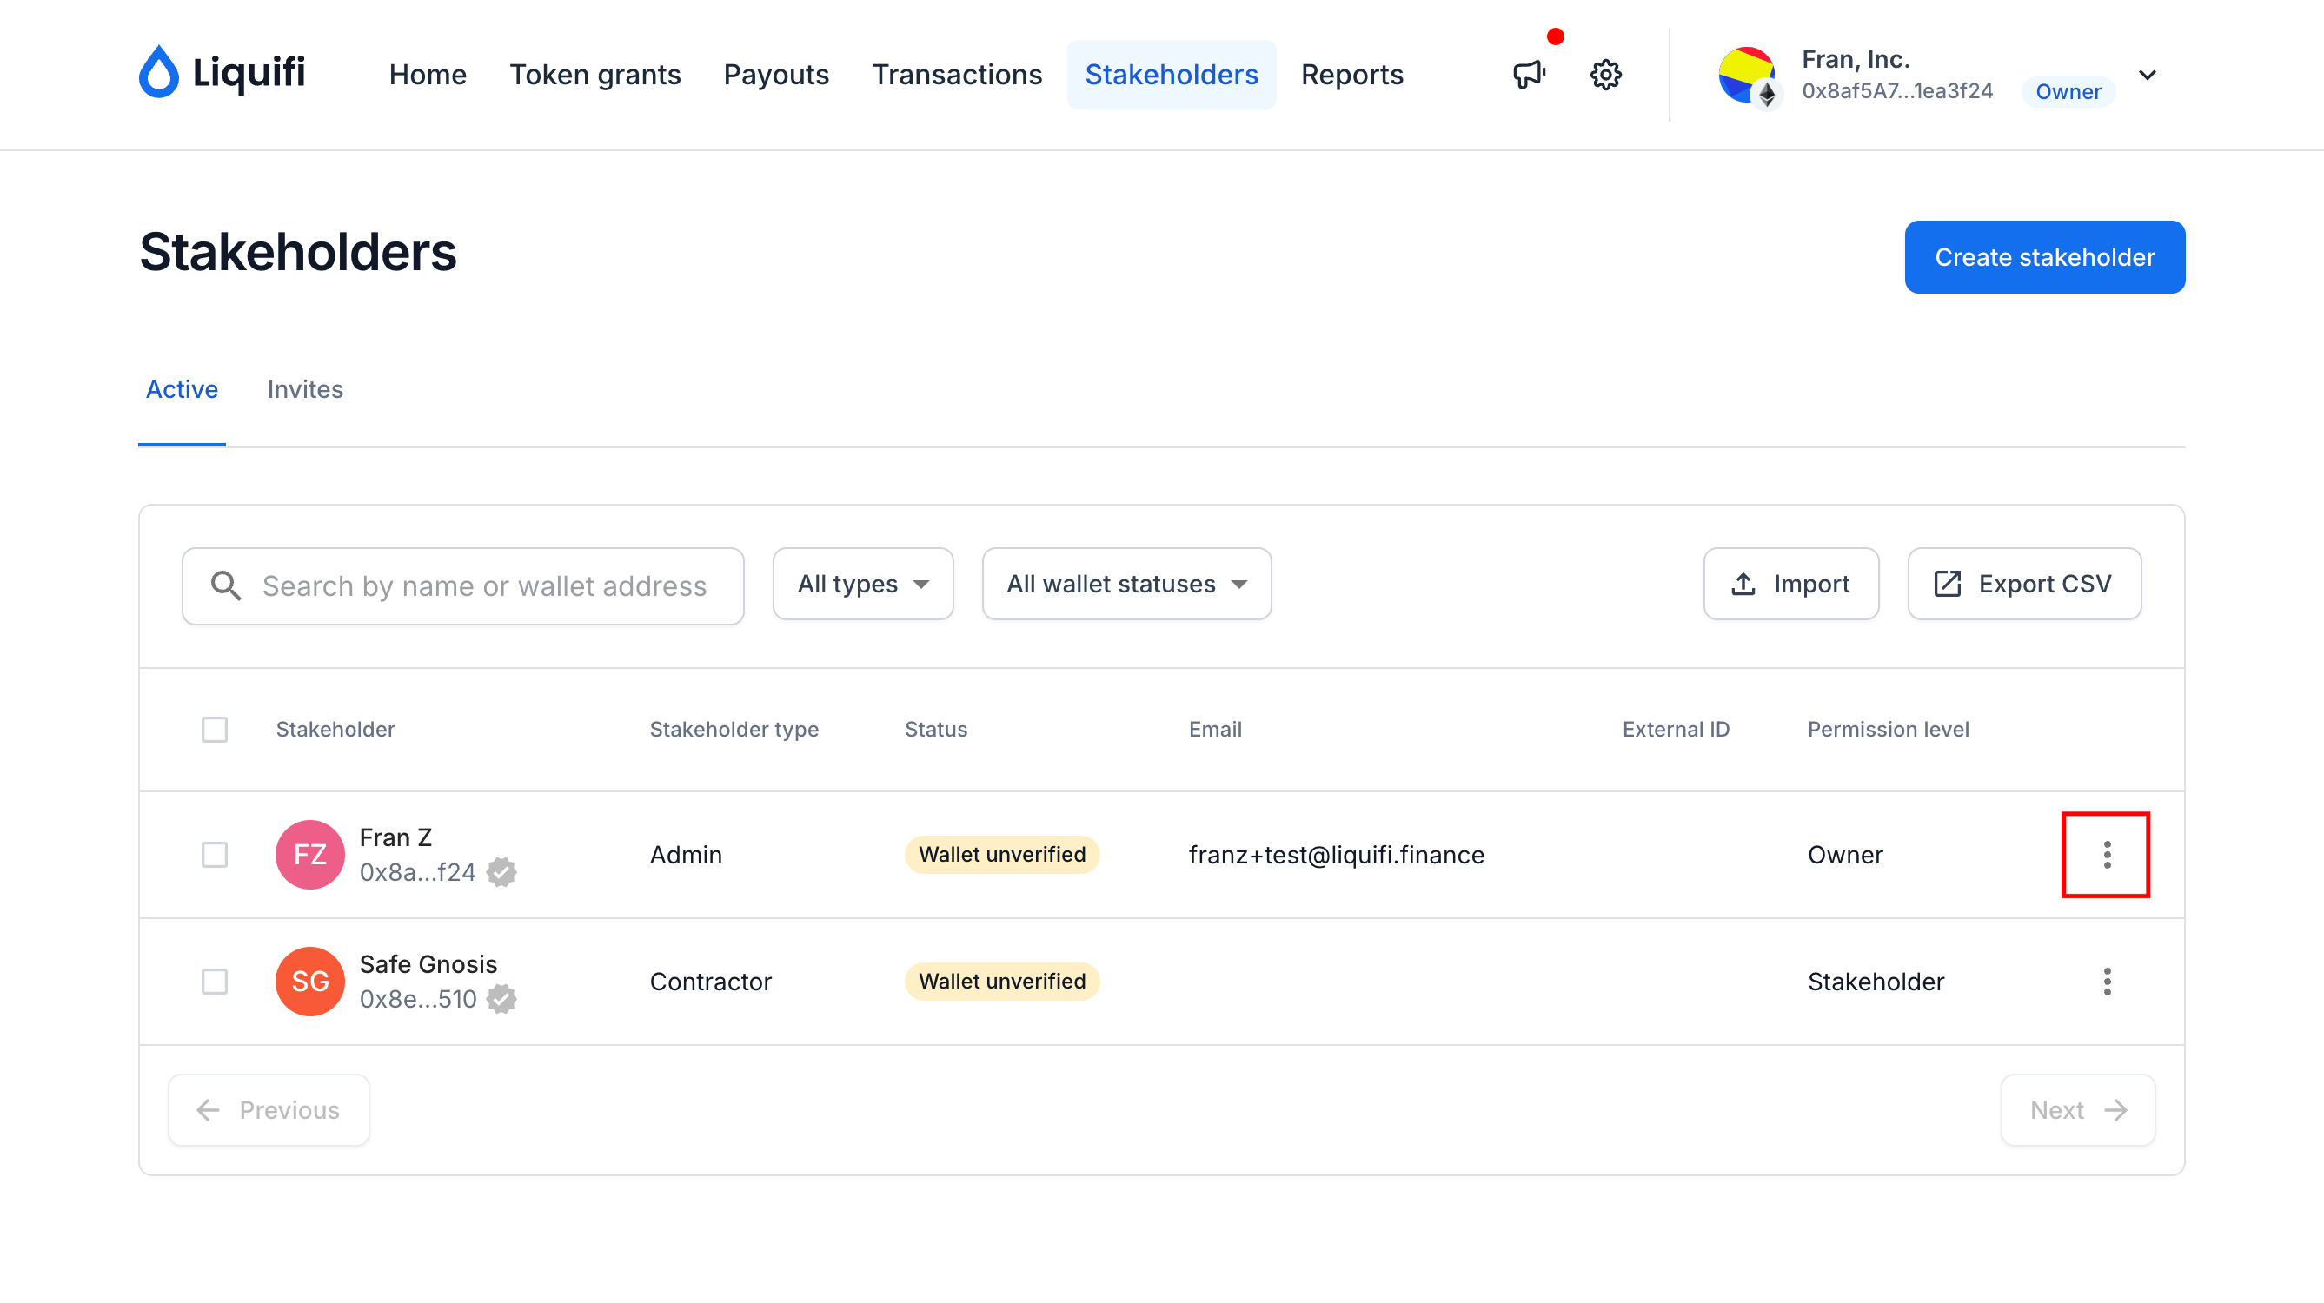
Task: Open the Token grants nav item
Action: pyautogui.click(x=594, y=75)
